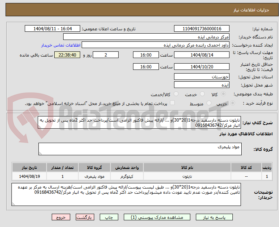Click the تاریخ نیاز column header
This screenshot has height=227, width=279.
(x=29, y=167)
